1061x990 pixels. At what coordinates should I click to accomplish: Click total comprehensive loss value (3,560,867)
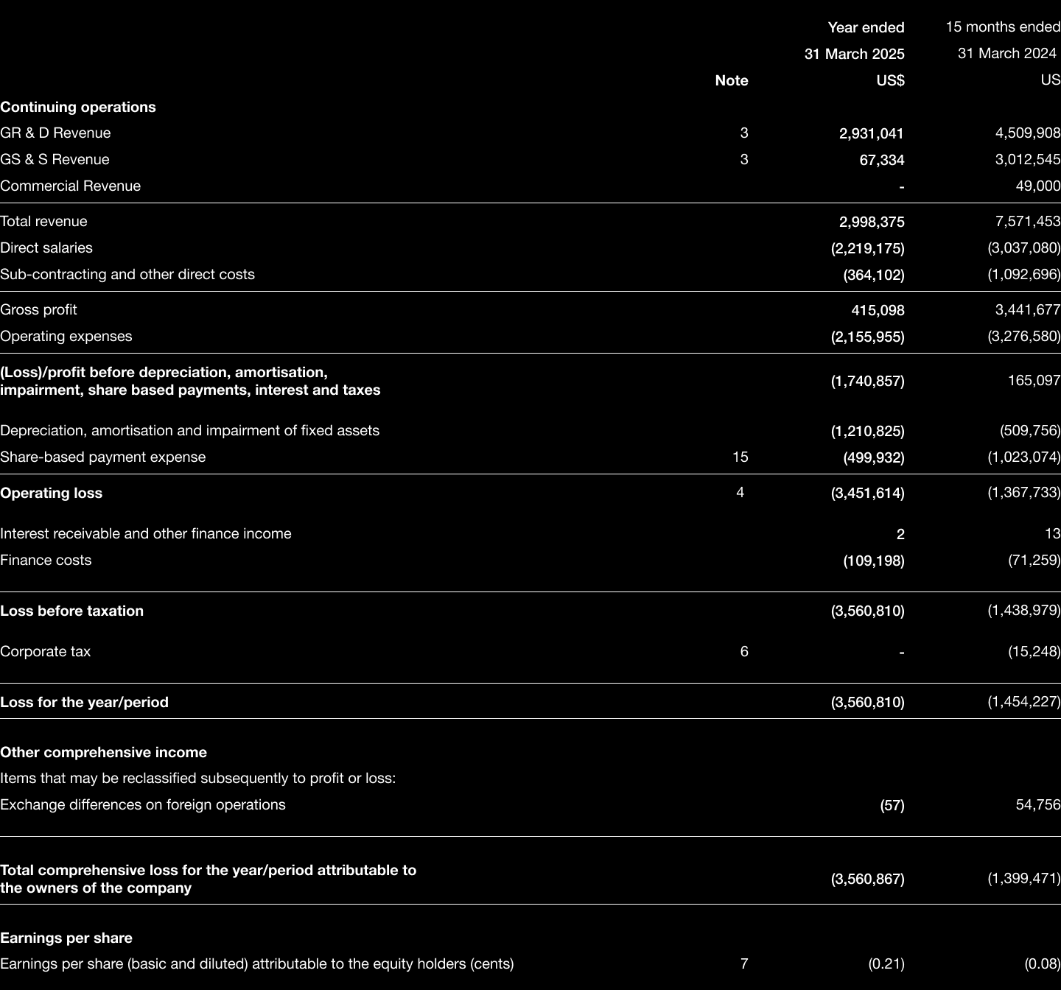coord(868,879)
